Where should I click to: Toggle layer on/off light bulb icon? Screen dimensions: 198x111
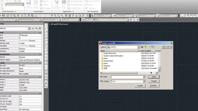86,20
